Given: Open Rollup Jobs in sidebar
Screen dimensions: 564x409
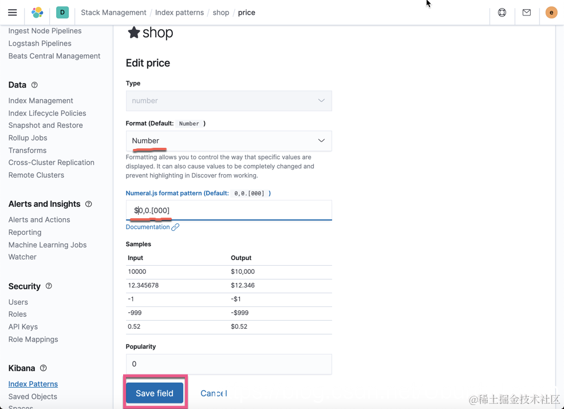Looking at the screenshot, I should click(x=27, y=138).
